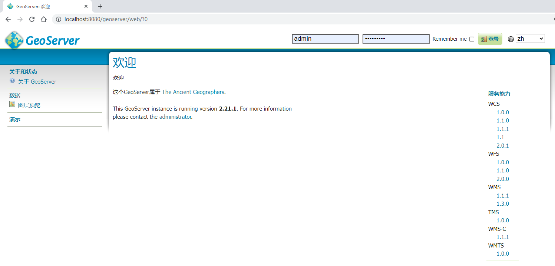Click the Remember me label text
This screenshot has width=555, height=266.
click(450, 39)
